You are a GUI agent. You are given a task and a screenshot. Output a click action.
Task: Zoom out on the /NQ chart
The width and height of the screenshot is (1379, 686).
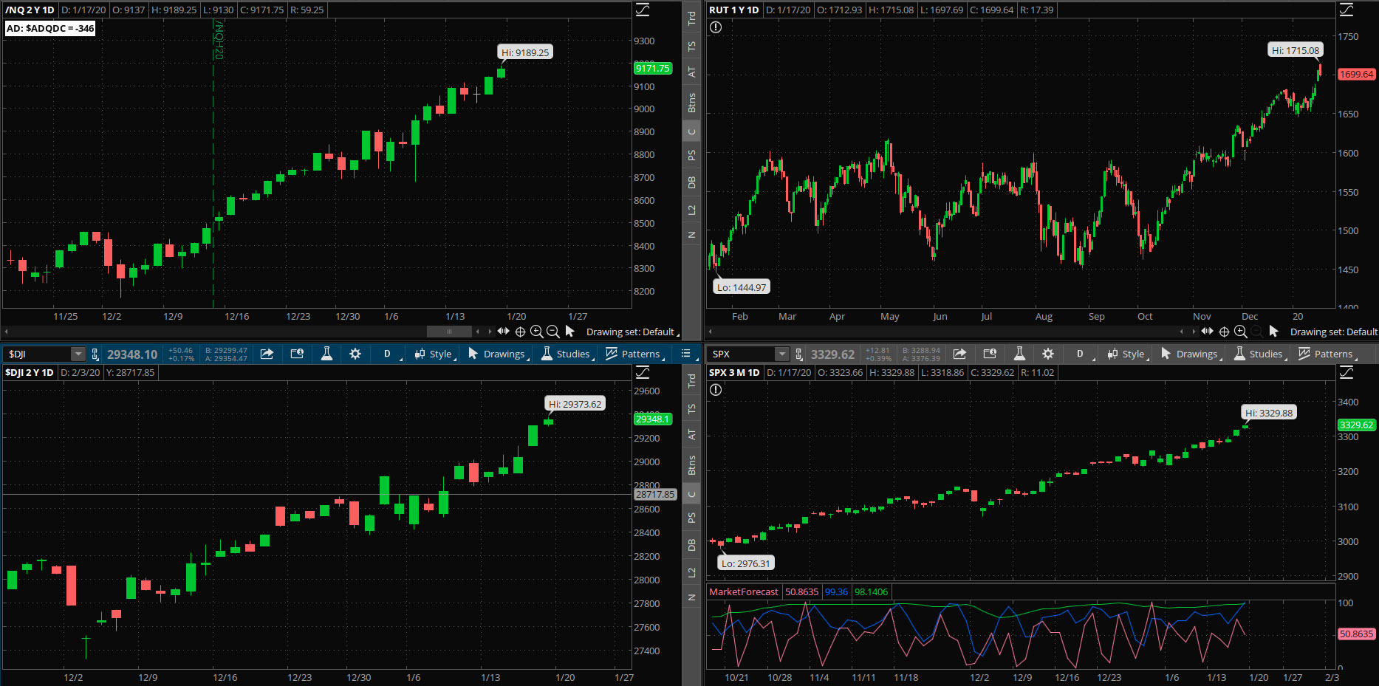coord(553,332)
